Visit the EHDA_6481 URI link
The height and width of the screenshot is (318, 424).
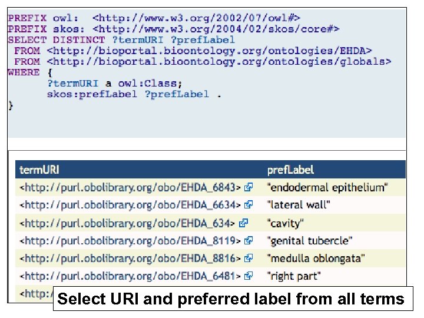pyautogui.click(x=131, y=276)
